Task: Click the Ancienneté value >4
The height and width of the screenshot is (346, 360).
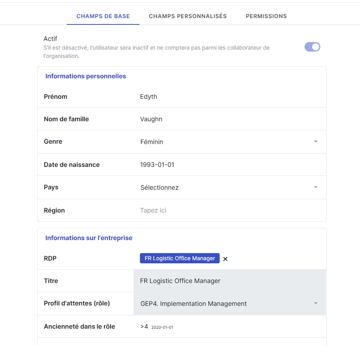Action: 144,326
